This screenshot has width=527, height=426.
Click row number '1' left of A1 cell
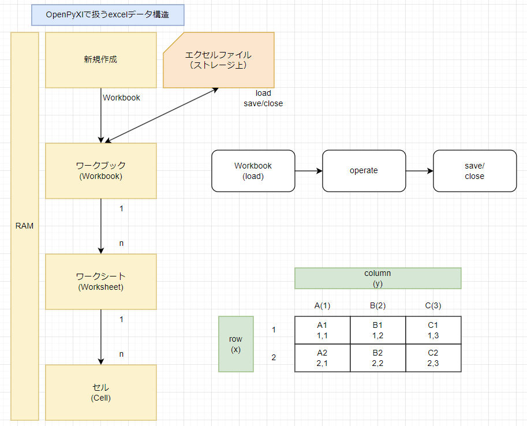click(274, 330)
